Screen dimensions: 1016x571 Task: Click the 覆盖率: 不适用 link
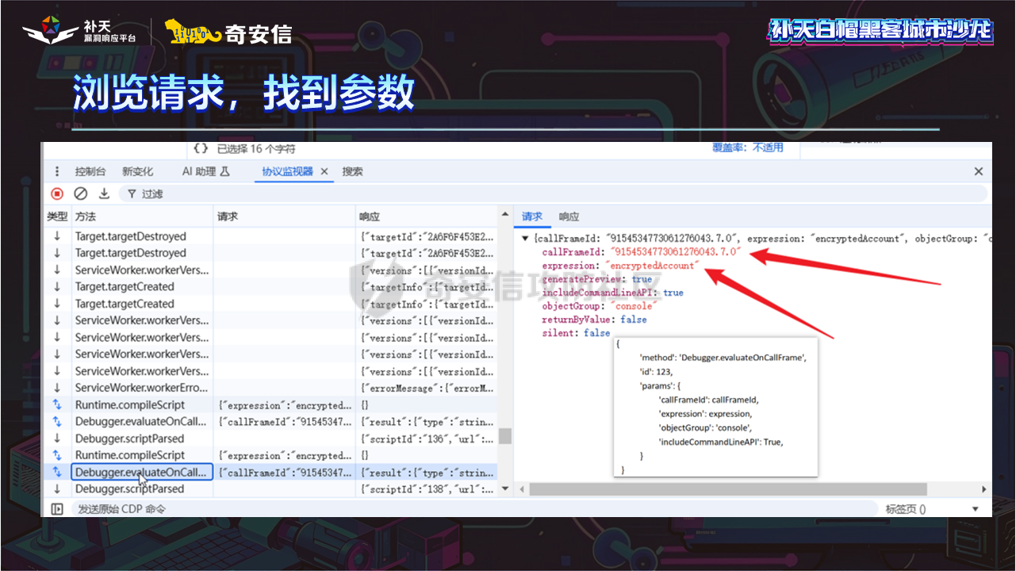click(747, 148)
